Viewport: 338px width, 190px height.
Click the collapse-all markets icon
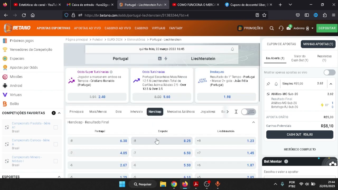[x=236, y=112]
